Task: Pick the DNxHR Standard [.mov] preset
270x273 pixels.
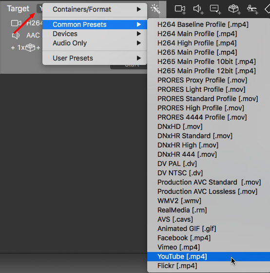Action: 209,136
